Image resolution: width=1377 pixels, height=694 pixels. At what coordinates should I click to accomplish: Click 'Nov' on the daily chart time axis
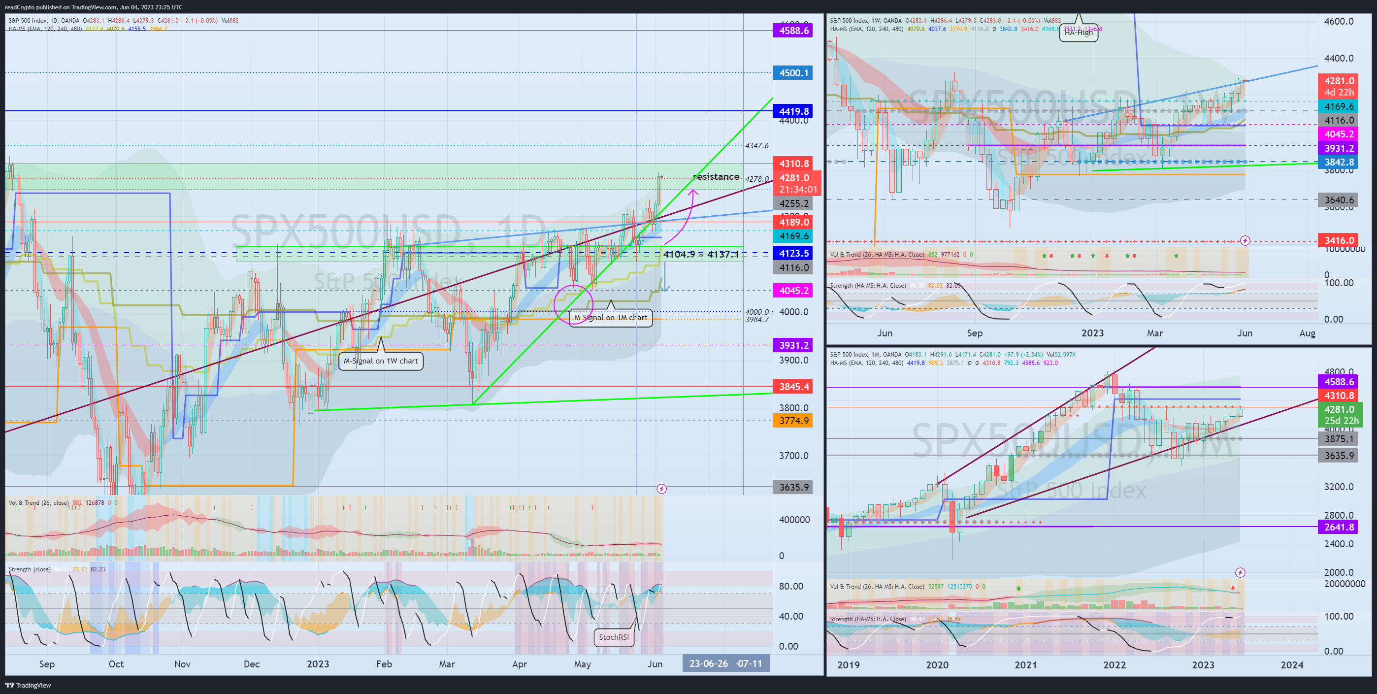tap(182, 664)
